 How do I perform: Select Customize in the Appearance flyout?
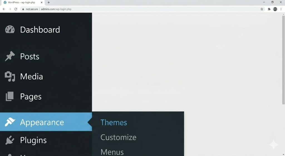coord(118,137)
